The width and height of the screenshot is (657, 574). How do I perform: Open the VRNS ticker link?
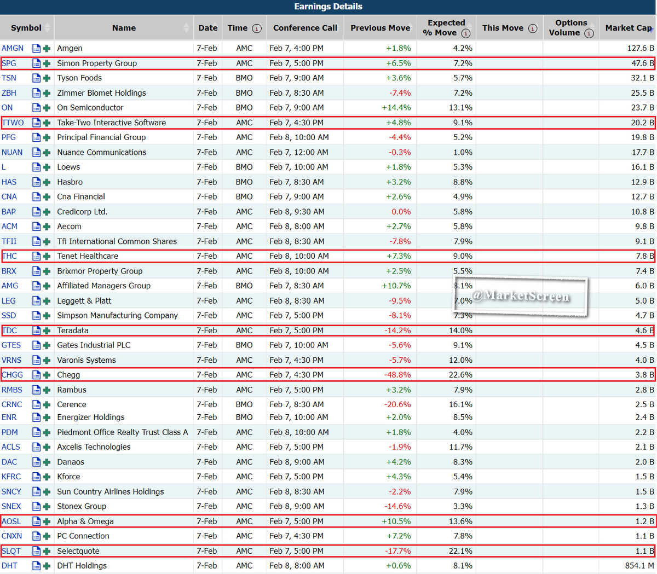click(x=11, y=360)
